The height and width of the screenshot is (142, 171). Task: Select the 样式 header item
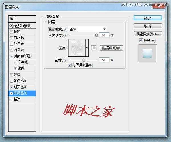[x=22, y=19]
